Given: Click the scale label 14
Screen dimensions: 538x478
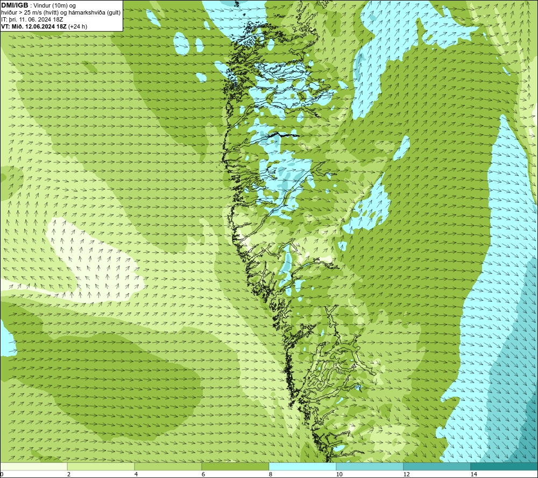Looking at the screenshot, I should point(474,474).
